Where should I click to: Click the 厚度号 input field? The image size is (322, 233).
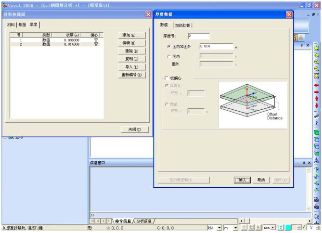coord(199,36)
